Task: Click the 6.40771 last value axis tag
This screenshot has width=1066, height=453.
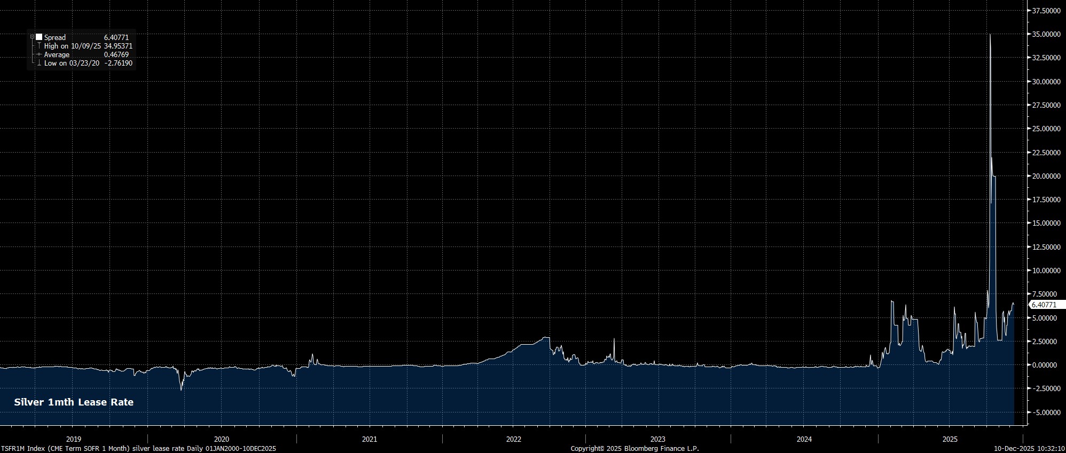Action: 1044,305
